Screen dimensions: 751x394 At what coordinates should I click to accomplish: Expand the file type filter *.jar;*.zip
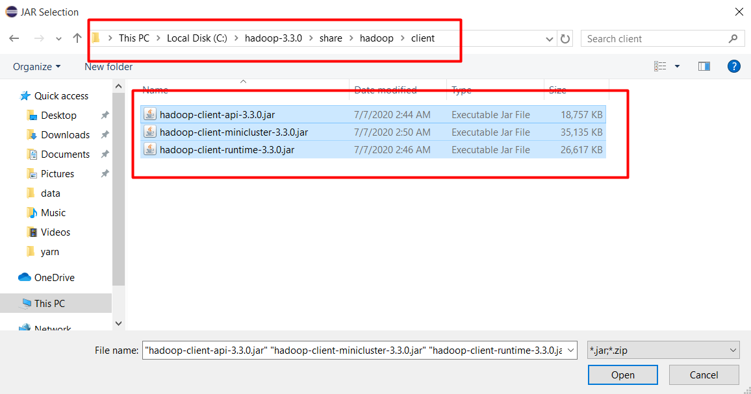click(x=663, y=351)
